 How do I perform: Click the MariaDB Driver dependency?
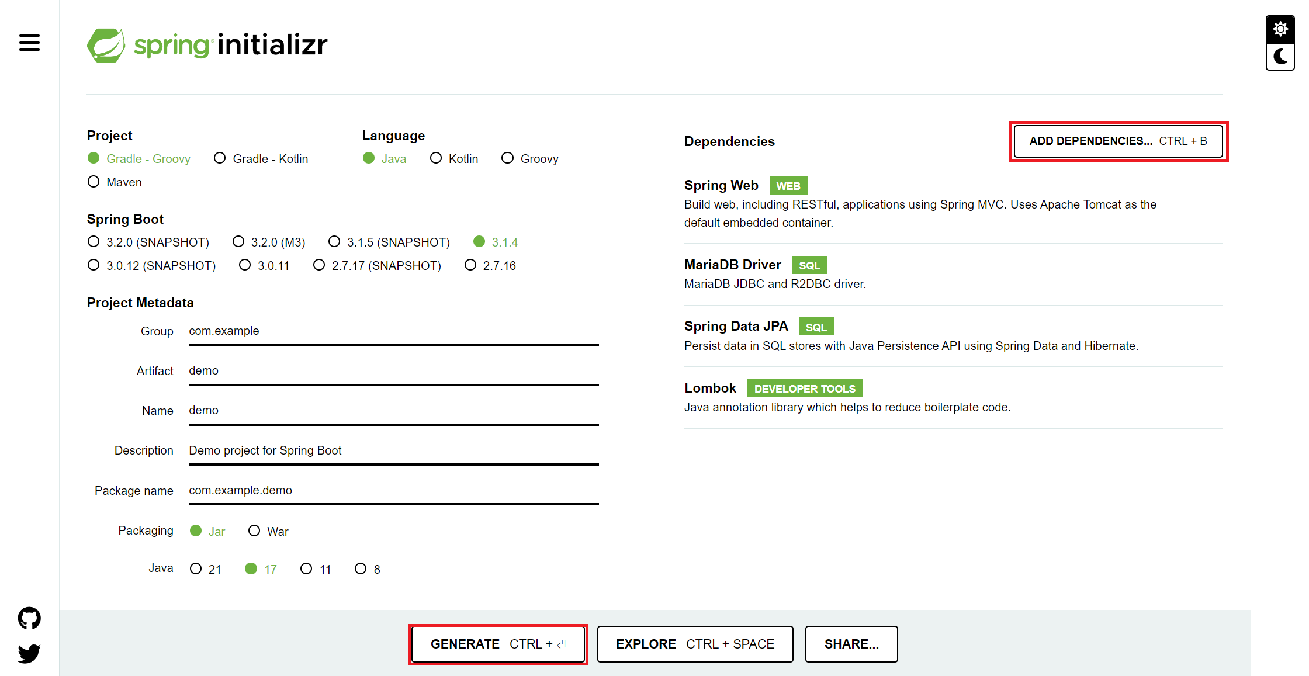click(732, 265)
